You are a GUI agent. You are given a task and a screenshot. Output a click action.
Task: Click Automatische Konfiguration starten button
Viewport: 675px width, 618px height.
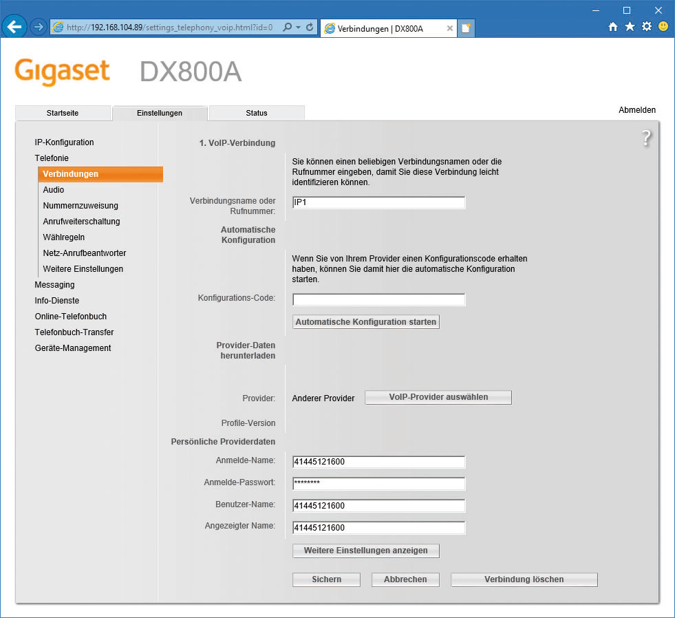(366, 321)
